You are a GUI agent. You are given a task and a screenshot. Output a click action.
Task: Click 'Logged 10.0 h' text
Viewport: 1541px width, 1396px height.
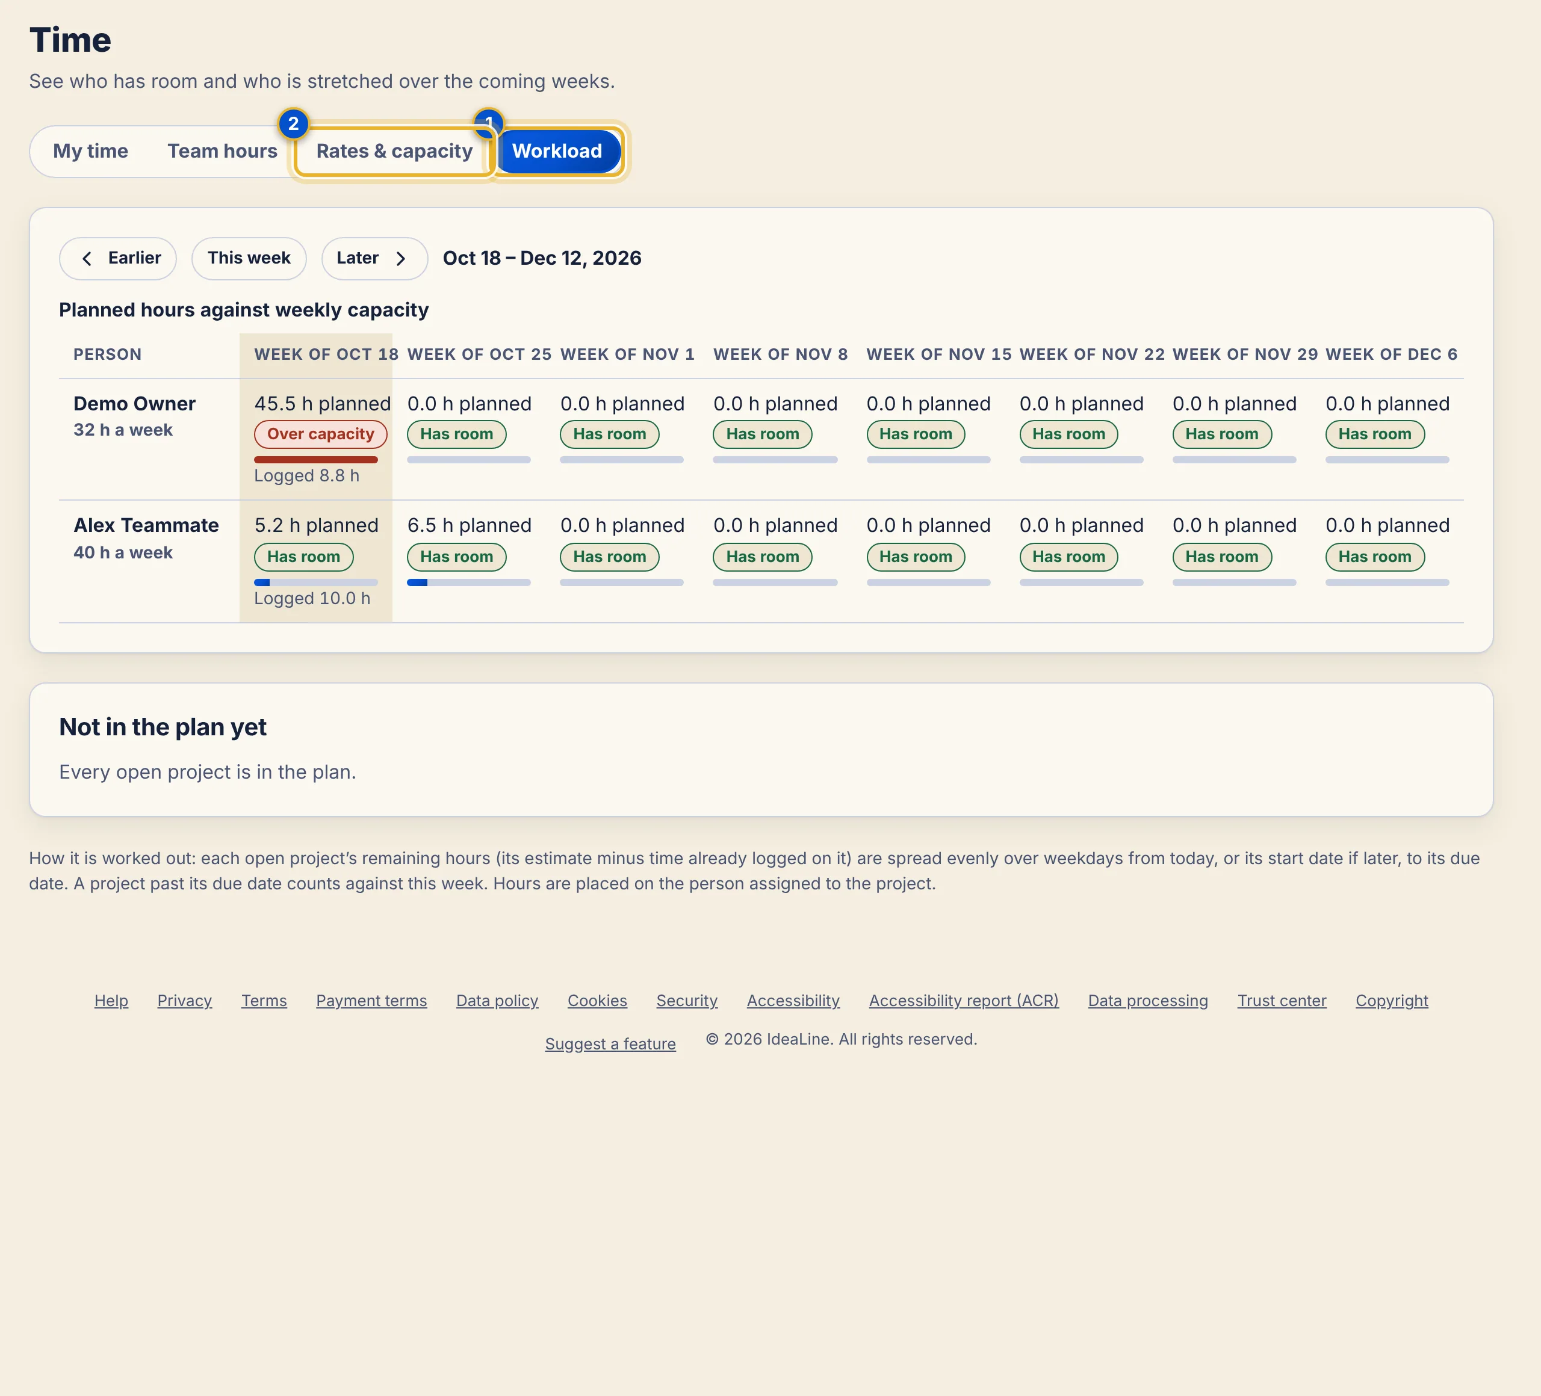312,598
